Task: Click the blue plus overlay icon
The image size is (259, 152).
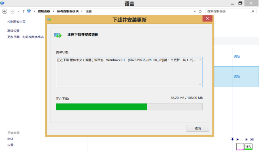Action: [232, 139]
